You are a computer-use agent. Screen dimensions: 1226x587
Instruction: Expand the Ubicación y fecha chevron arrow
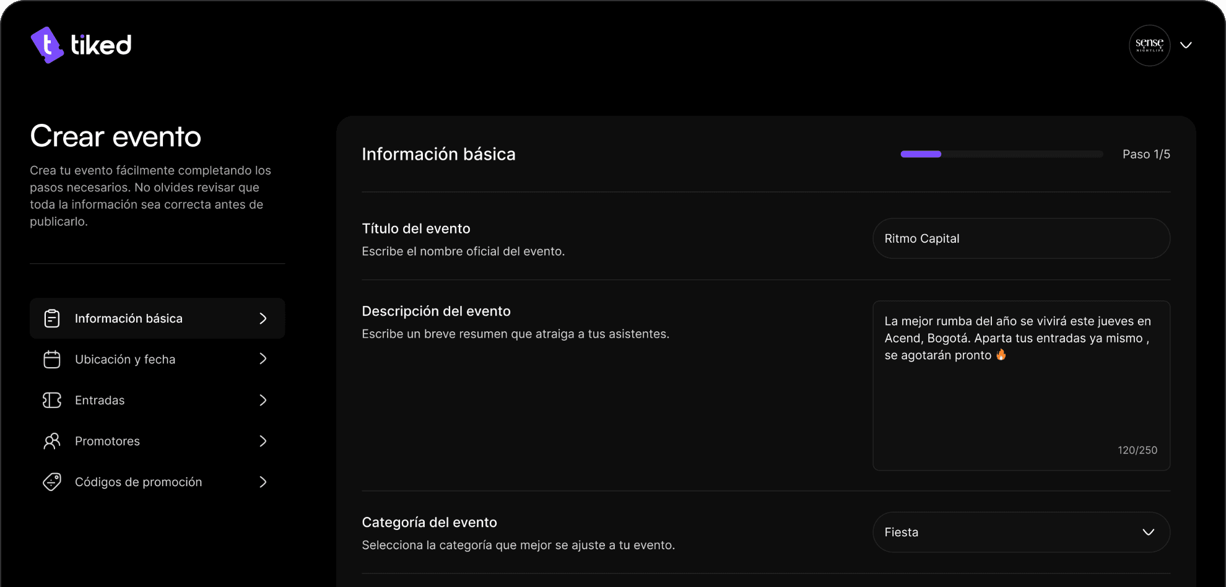click(263, 359)
